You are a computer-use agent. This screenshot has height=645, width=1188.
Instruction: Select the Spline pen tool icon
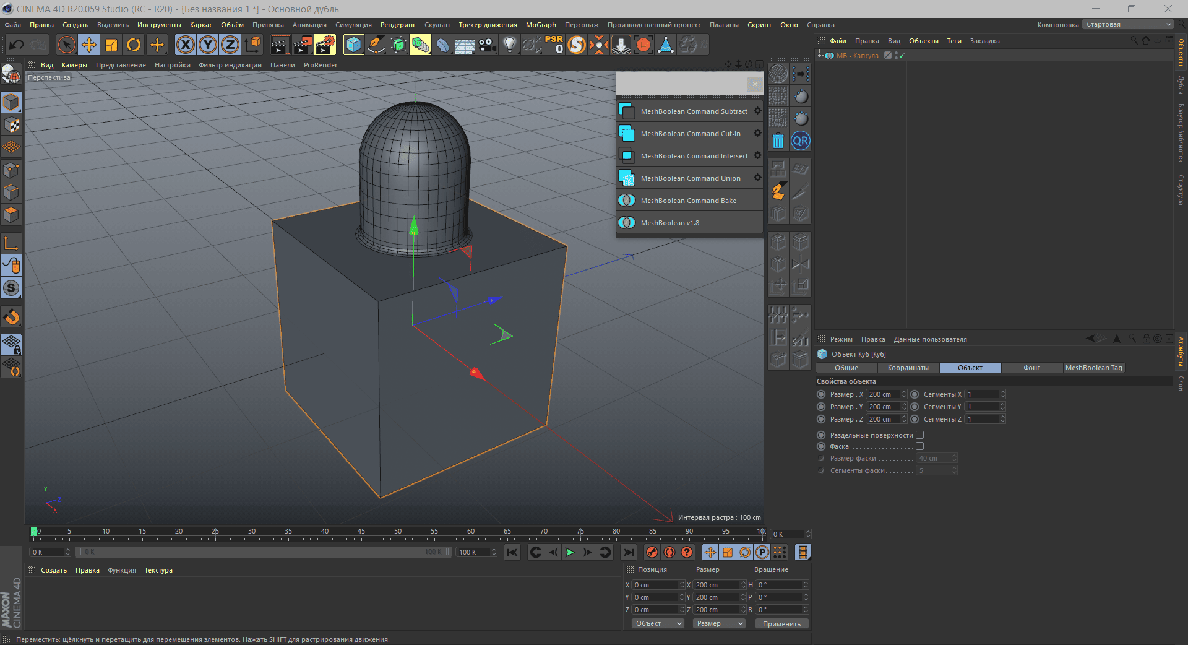tap(376, 45)
